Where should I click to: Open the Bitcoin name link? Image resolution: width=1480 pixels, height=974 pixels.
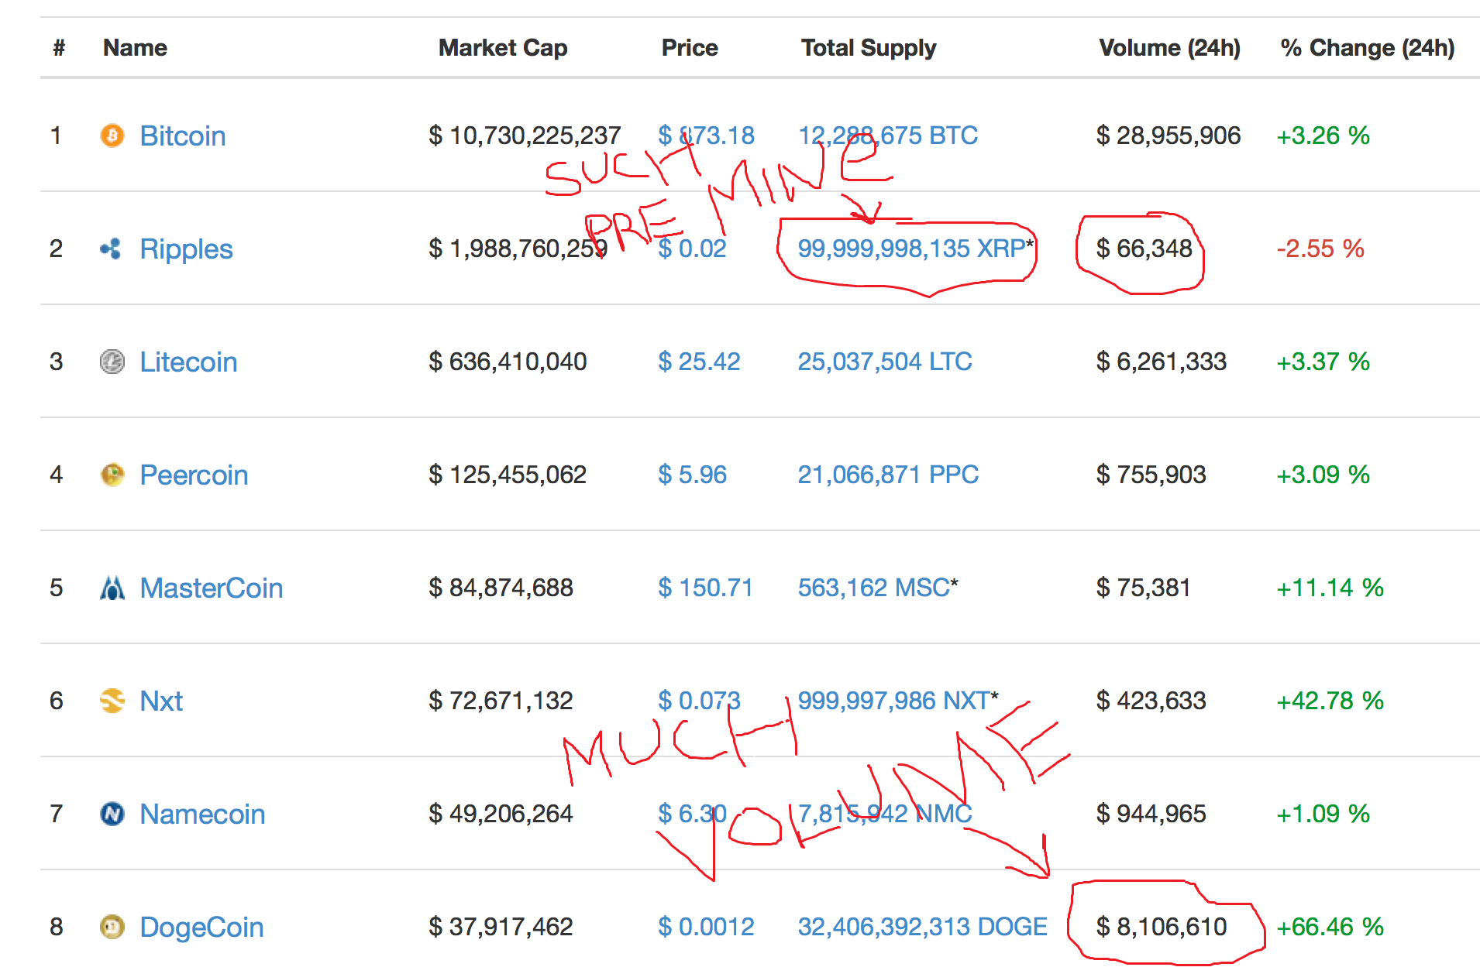point(183,136)
